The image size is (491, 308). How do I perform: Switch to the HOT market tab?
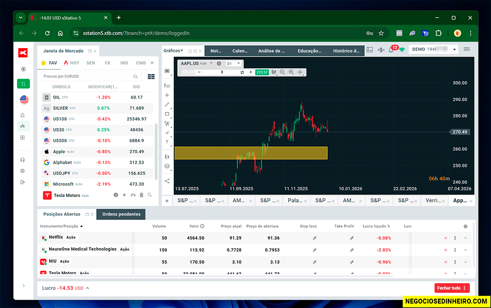[x=72, y=63]
